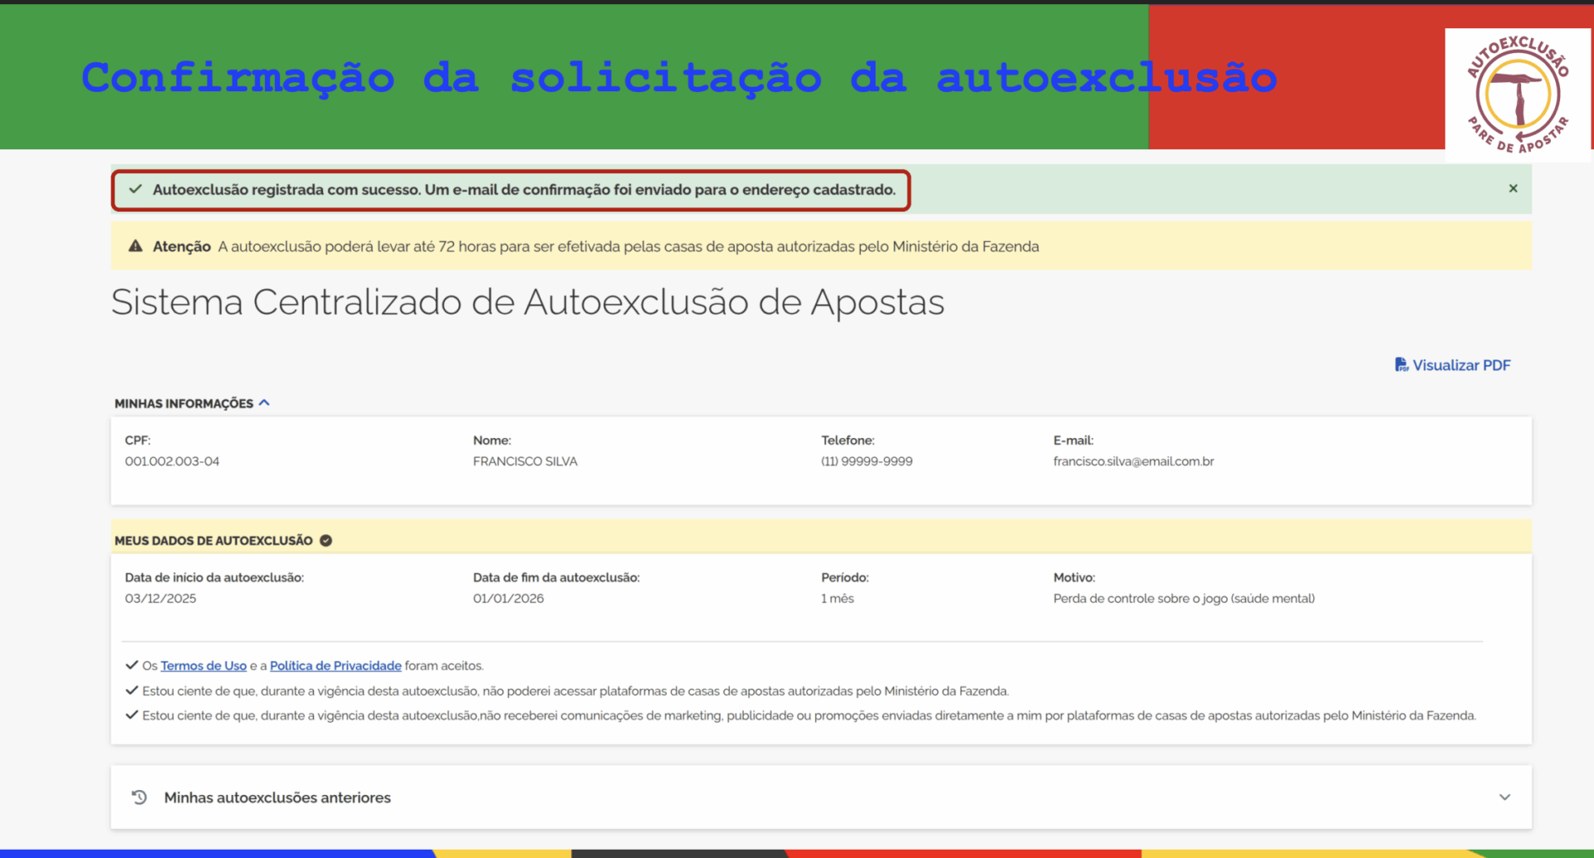Click the checkmark beside platform access acknowledgment
1594x858 pixels.
point(131,690)
